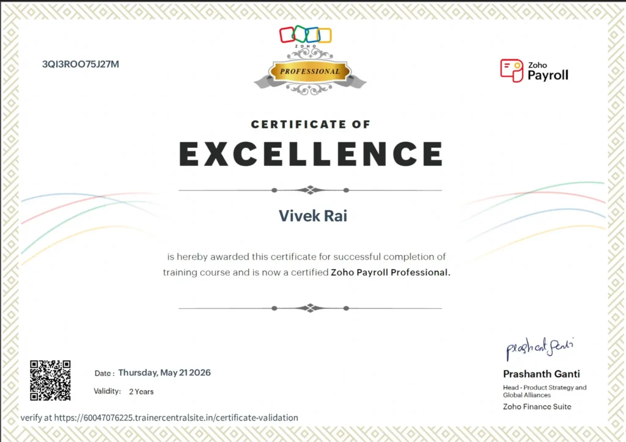Click the '2 Years' validity value

click(x=141, y=392)
